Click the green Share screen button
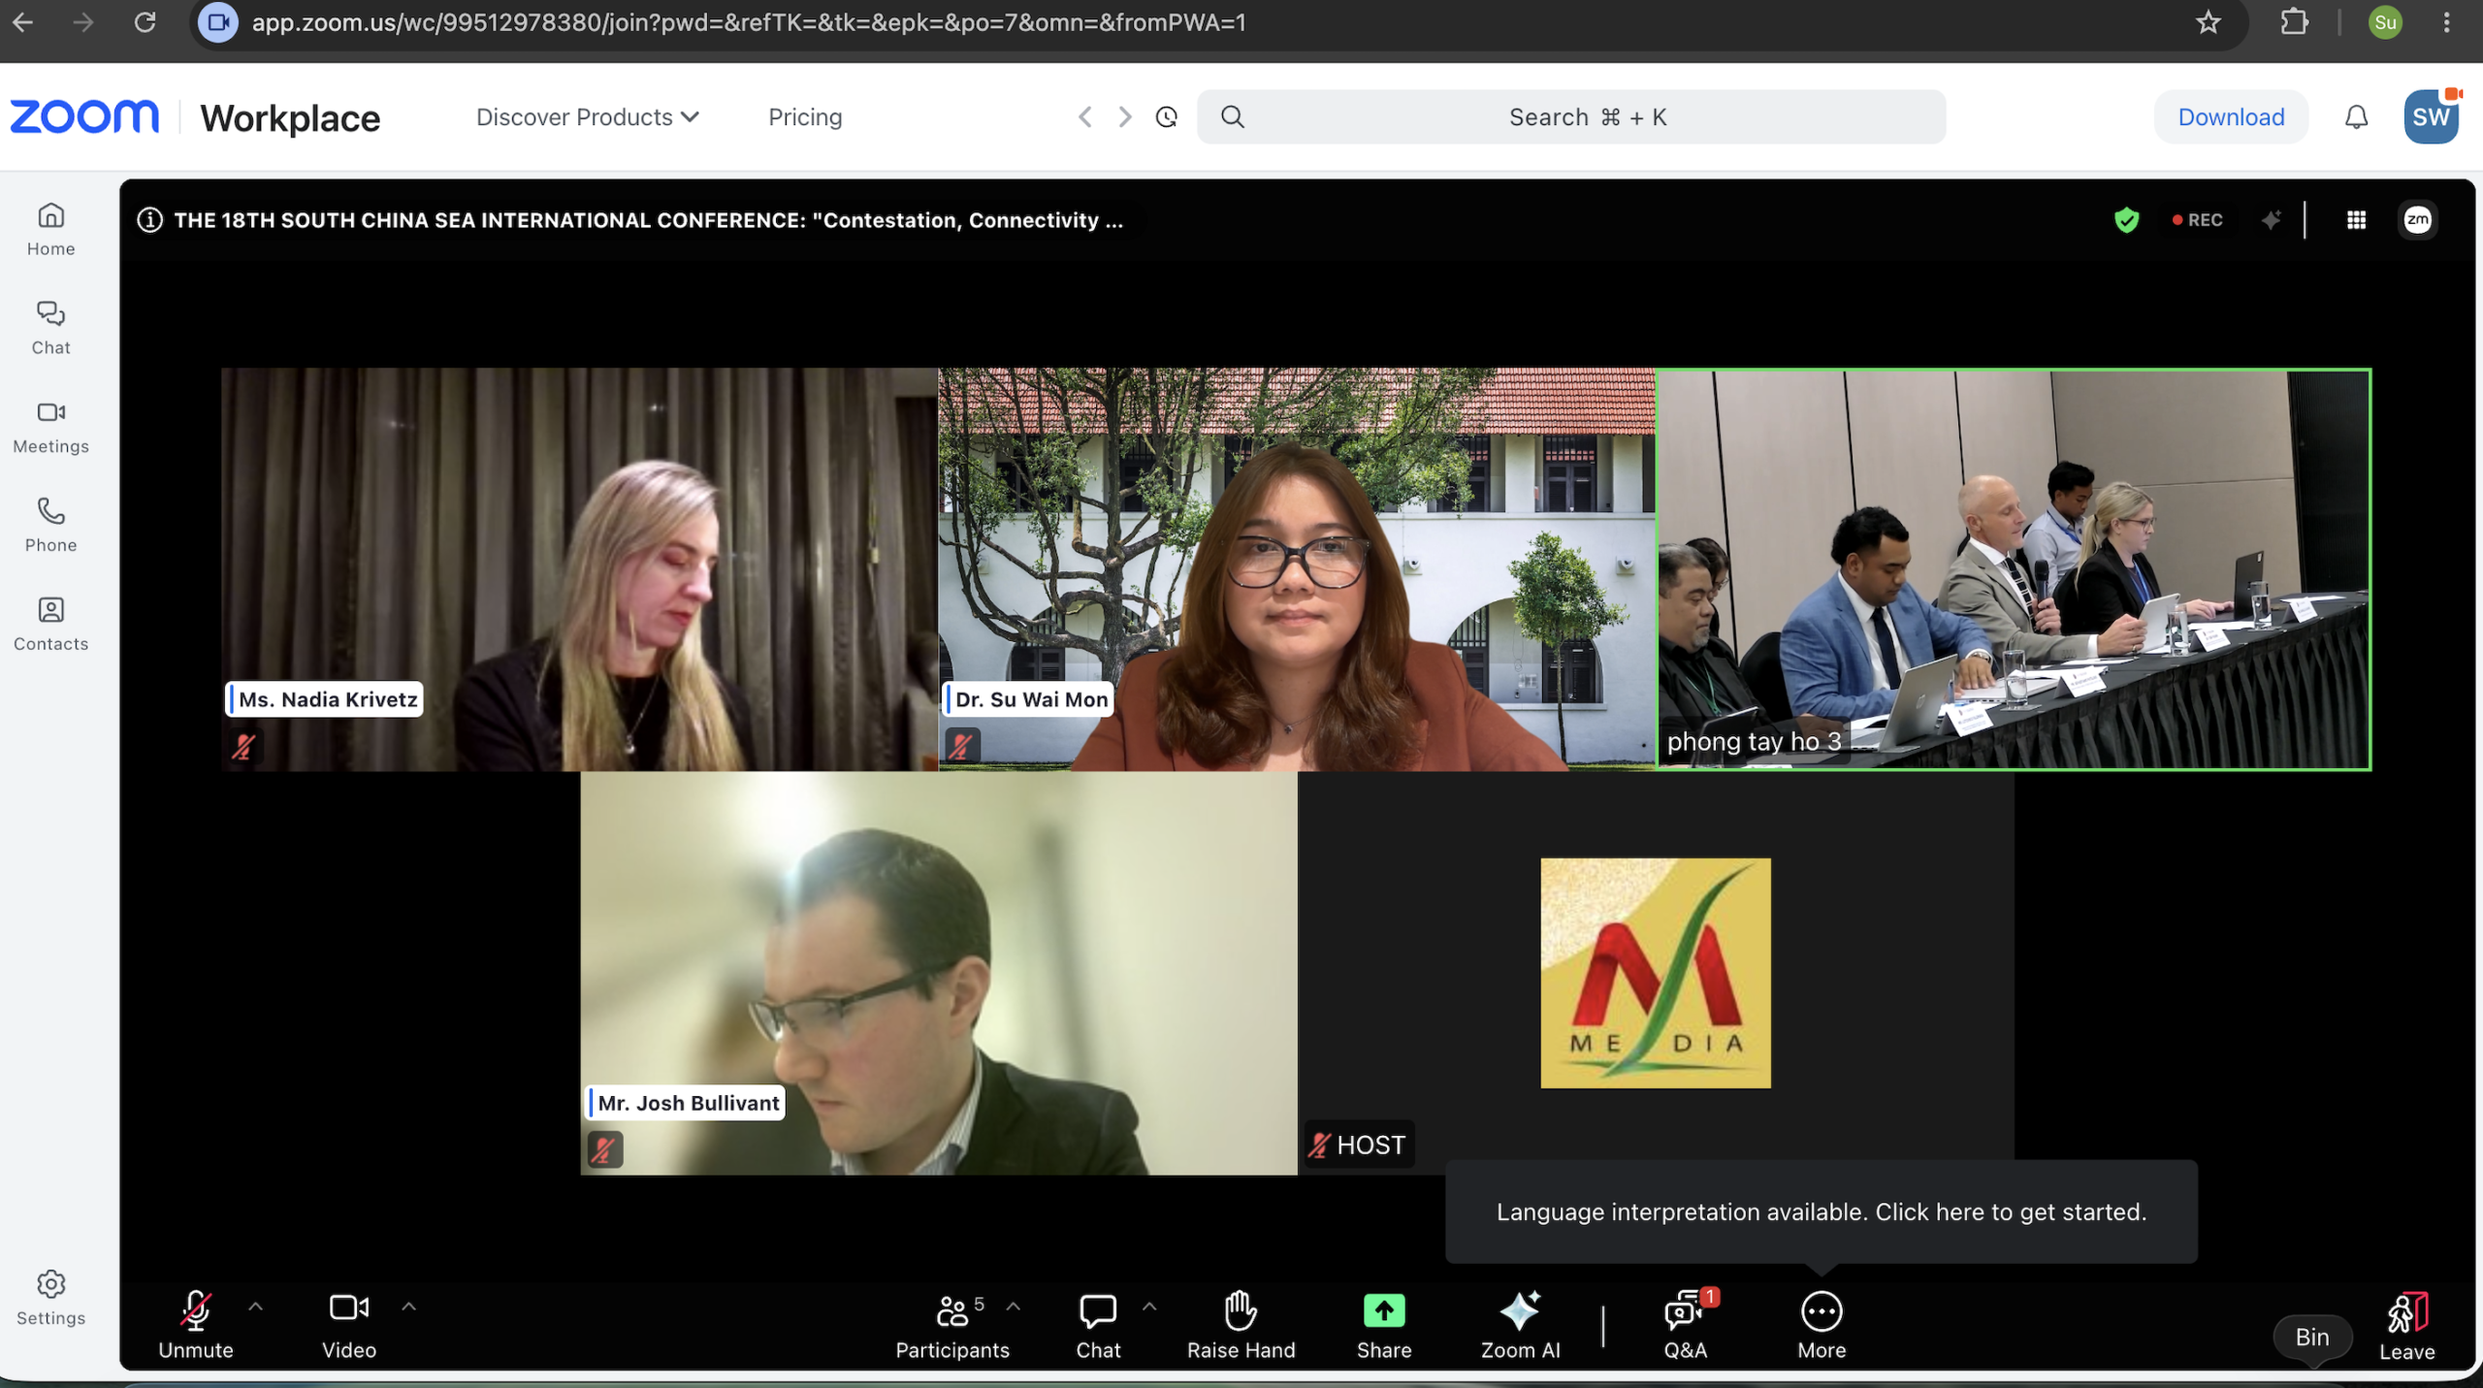 pos(1384,1324)
